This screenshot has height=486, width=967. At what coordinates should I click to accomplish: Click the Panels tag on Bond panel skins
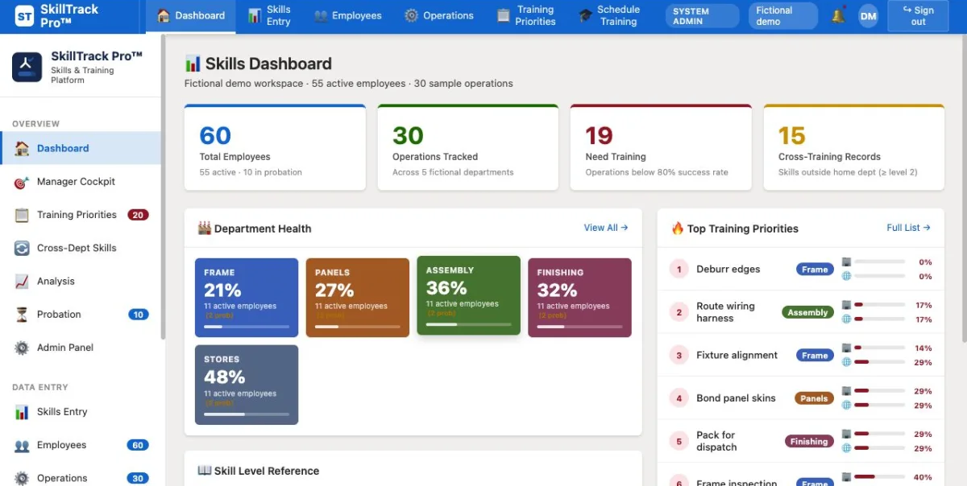pyautogui.click(x=814, y=398)
